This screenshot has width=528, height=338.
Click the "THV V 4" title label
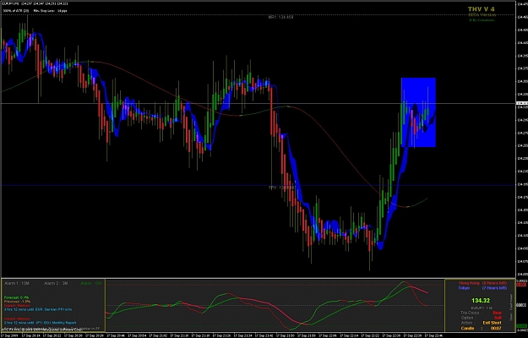click(482, 9)
